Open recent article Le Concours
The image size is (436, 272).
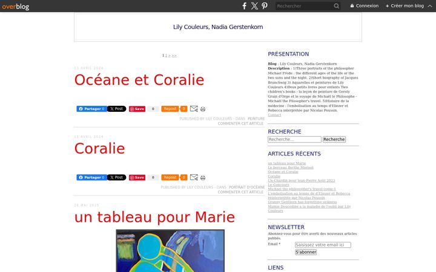[279, 185]
